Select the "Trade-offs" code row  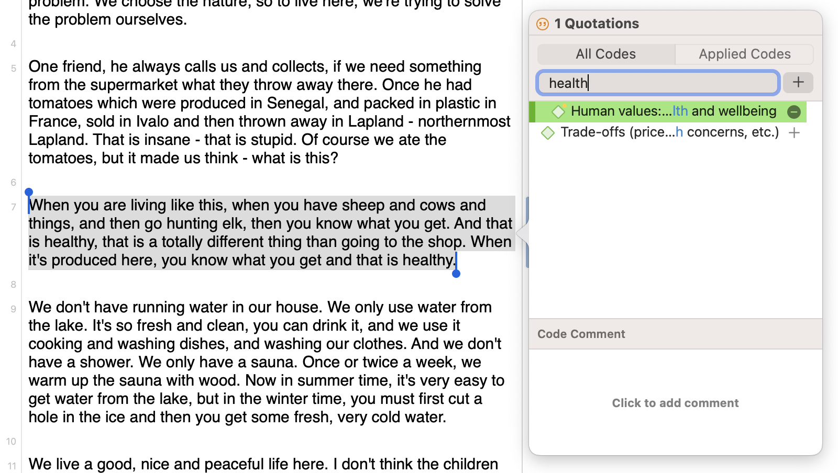click(x=669, y=132)
